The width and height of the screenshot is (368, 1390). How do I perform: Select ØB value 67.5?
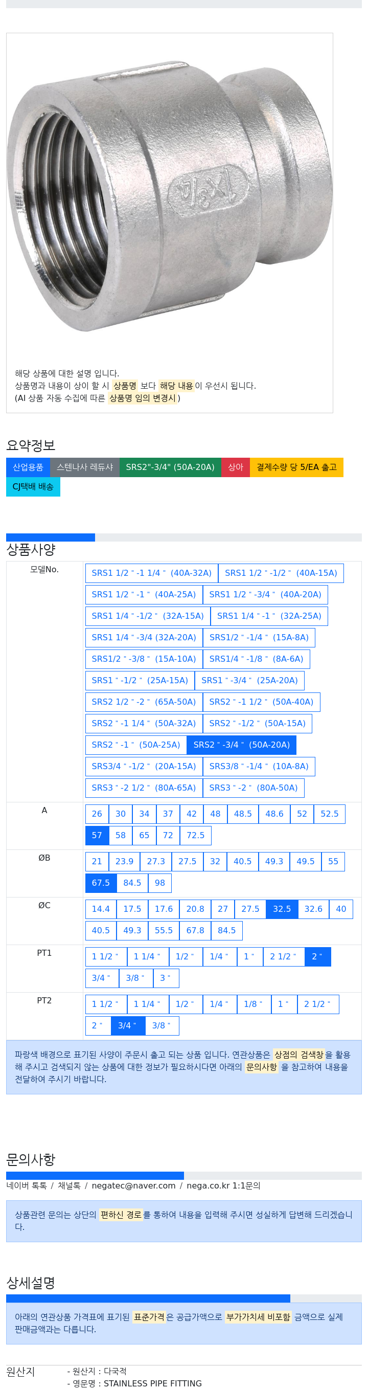pos(101,882)
